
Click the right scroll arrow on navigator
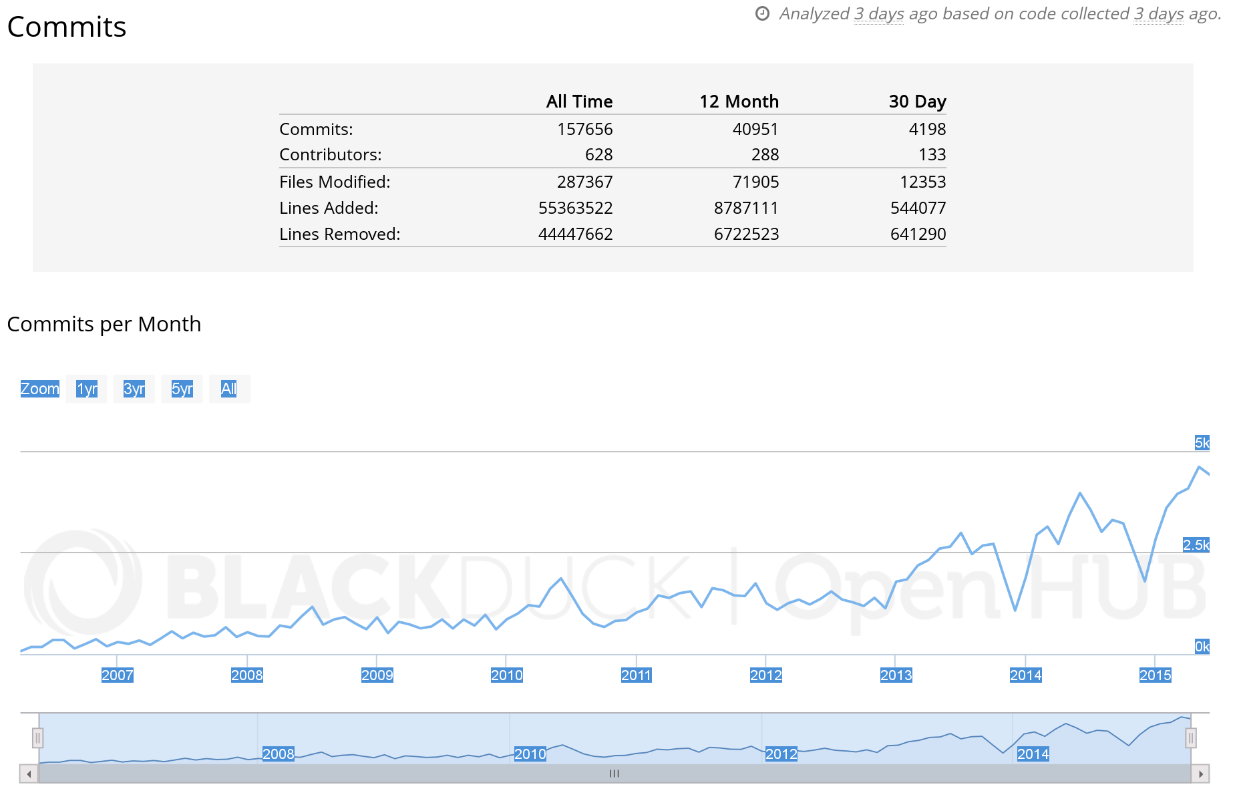click(1200, 774)
